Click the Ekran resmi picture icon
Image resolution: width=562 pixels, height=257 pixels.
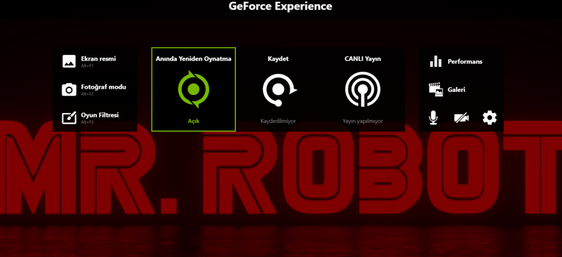click(x=69, y=61)
